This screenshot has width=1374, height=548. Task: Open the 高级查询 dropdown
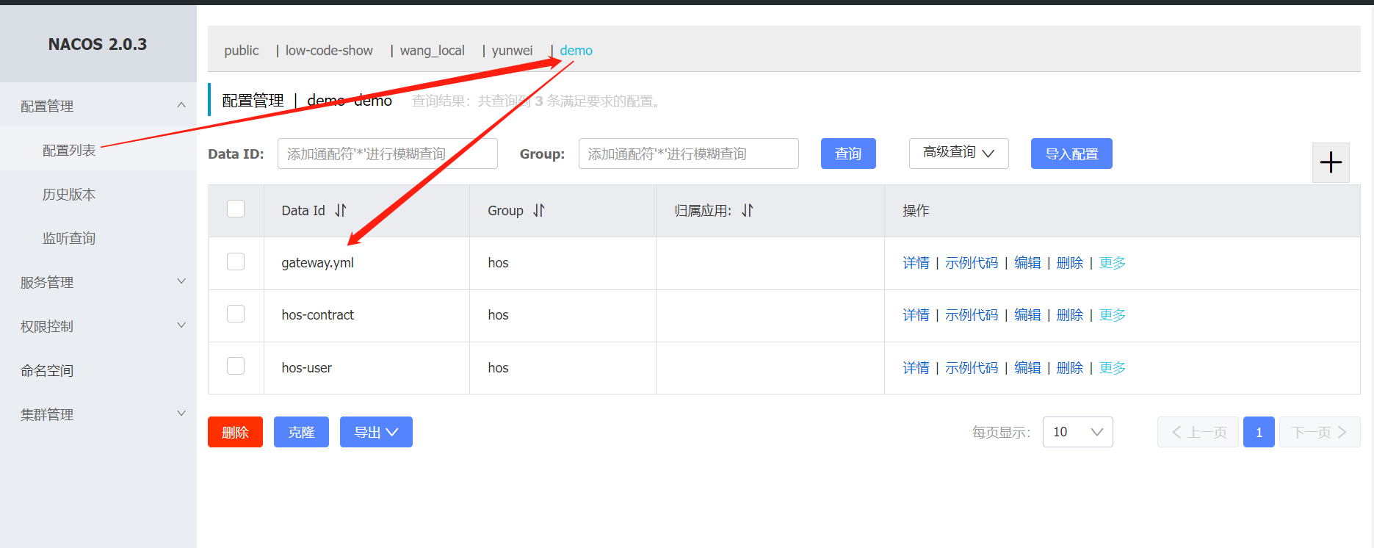958,153
